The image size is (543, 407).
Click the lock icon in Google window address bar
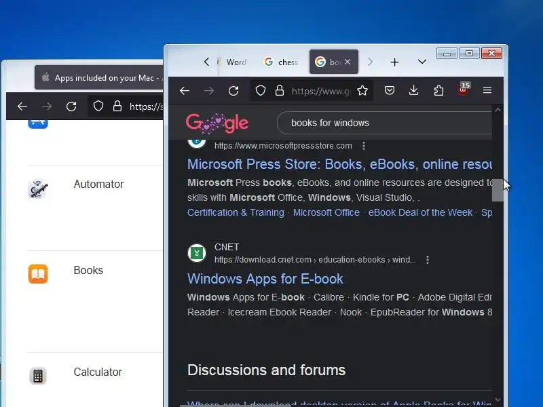280,91
